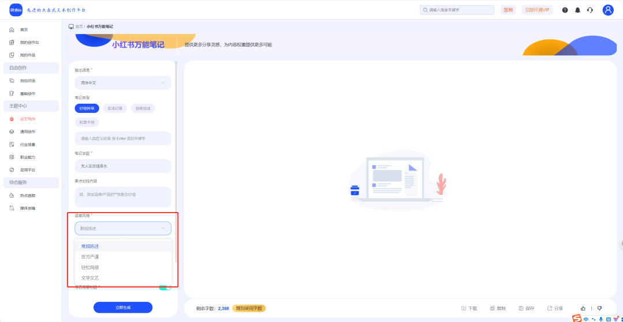Click the keyboard grid icon in the IME bar

pyautogui.click(x=608, y=319)
